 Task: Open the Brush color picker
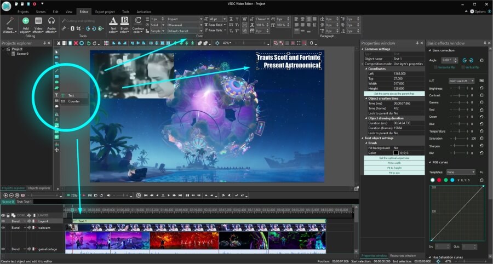(x=124, y=25)
